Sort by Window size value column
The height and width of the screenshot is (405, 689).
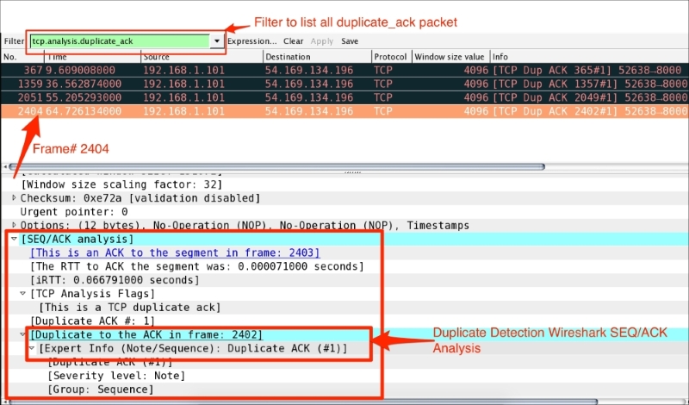450,57
